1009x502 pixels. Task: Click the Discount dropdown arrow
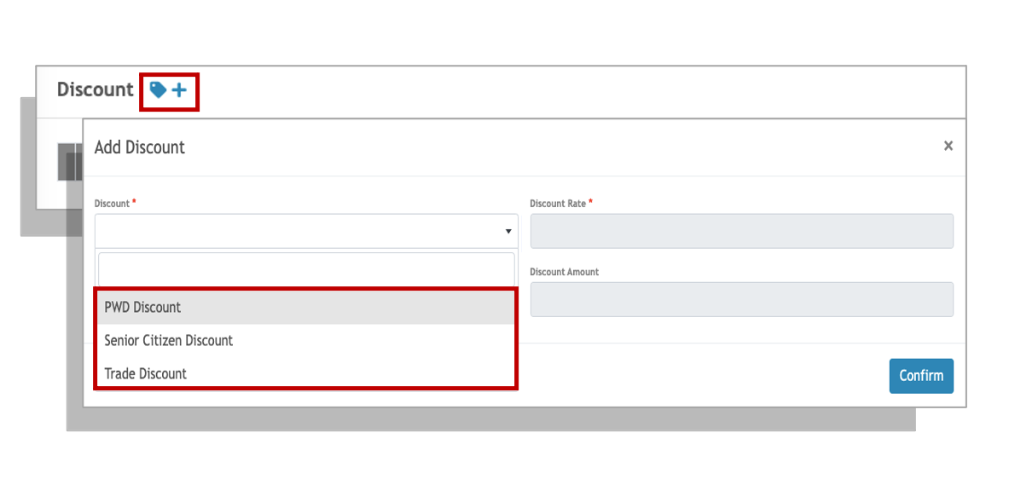coord(508,231)
